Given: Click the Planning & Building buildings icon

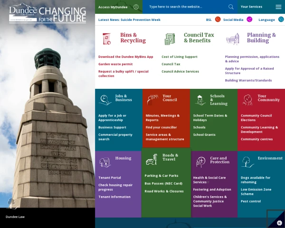Looking at the screenshot, I should 233,39.
